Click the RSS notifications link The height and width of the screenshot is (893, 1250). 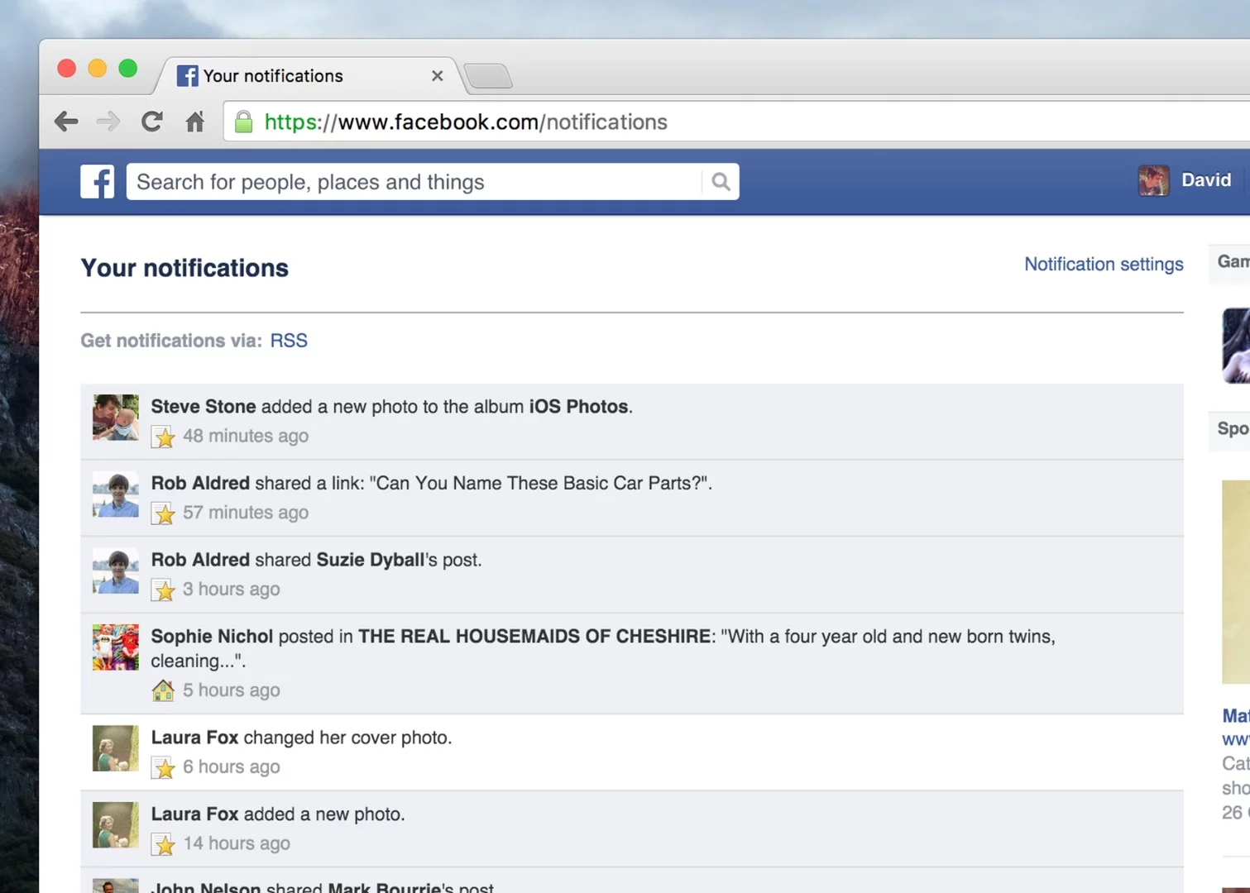pos(288,340)
